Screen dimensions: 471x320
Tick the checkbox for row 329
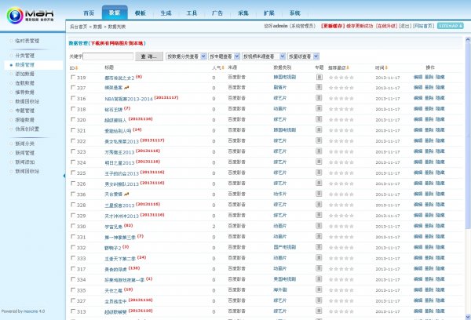pyautogui.click(x=73, y=215)
